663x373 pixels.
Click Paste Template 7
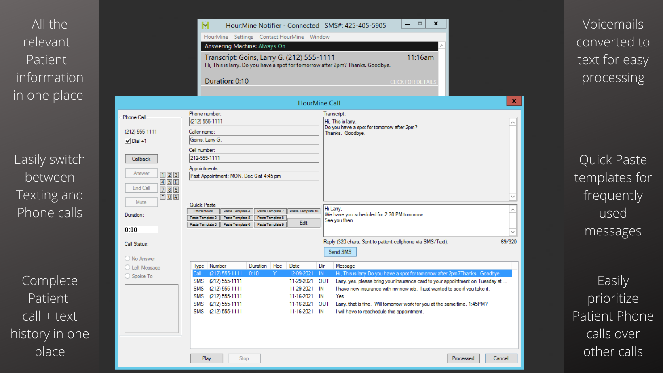(270, 211)
